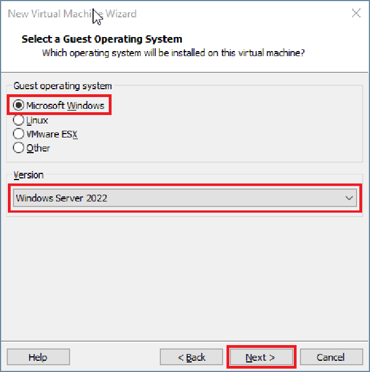Click the "Microsoft Windows" option label text
The width and height of the screenshot is (370, 372).
tap(65, 105)
